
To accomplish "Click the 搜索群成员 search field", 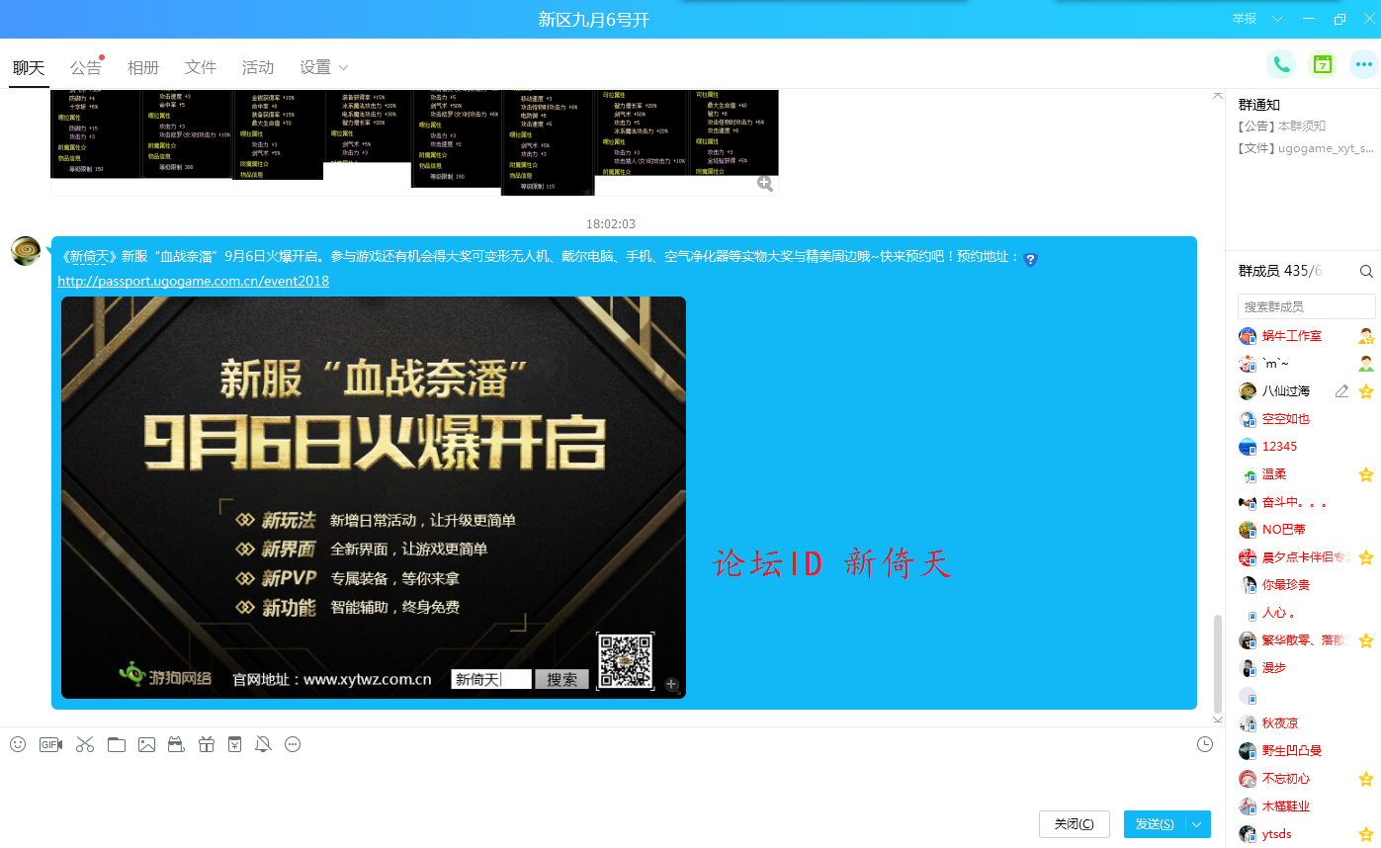I will (1306, 306).
